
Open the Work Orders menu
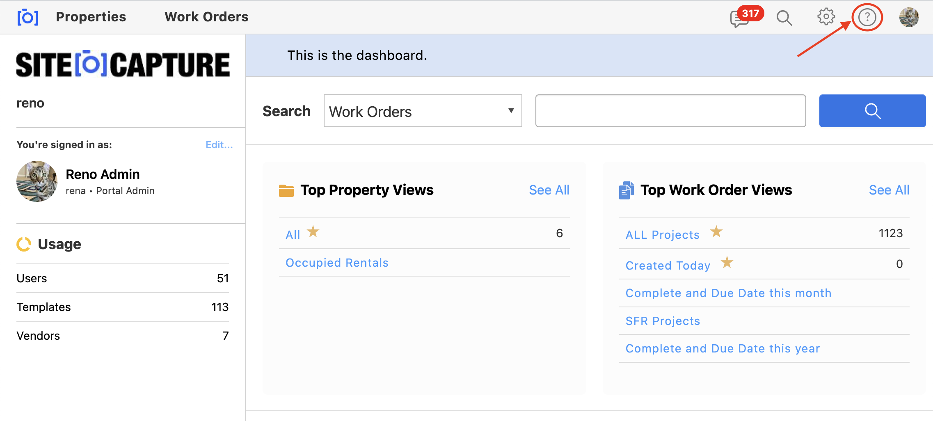(206, 17)
